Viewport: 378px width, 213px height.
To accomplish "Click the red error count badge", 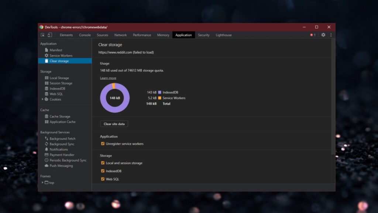I will click(x=312, y=35).
